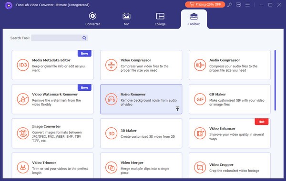Open the Collage tab

point(160,19)
